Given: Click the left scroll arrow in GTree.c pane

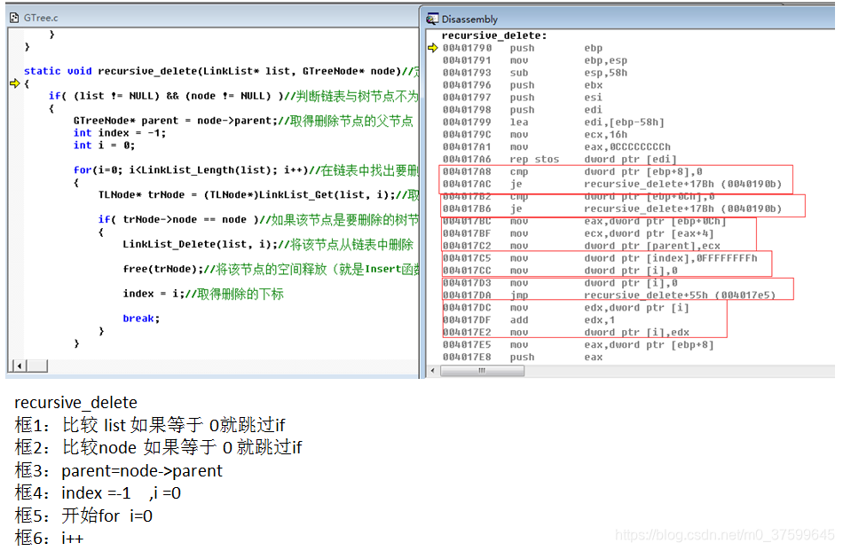Looking at the screenshot, I should click(20, 366).
